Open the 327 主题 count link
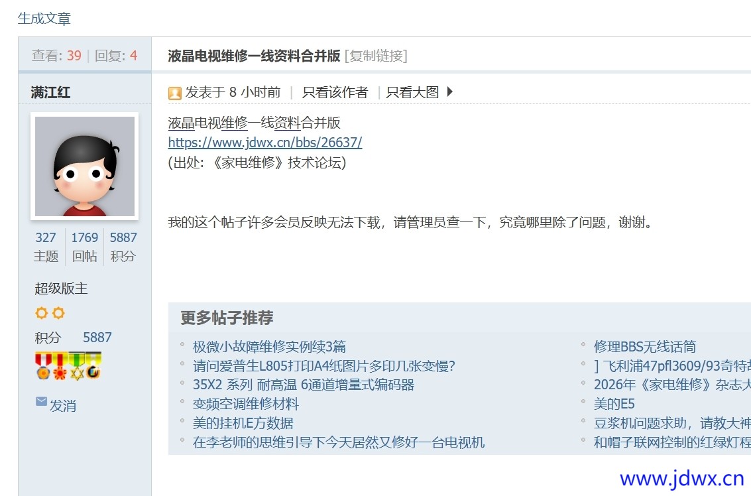This screenshot has width=751, height=496. 46,237
